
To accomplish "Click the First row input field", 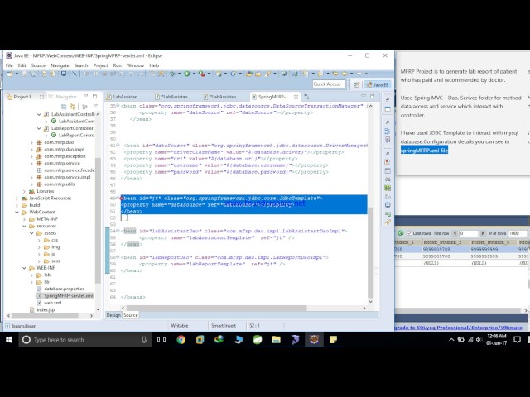I will 468,233.
